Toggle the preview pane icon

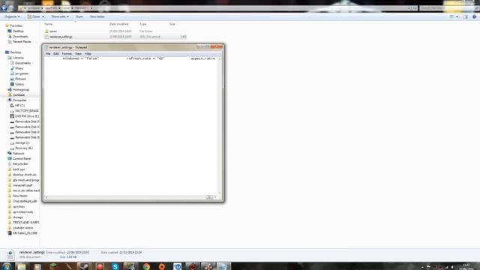[465, 16]
